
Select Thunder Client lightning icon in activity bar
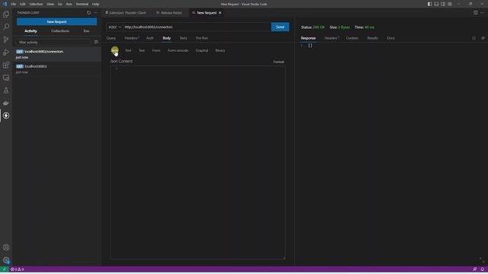pos(6,116)
